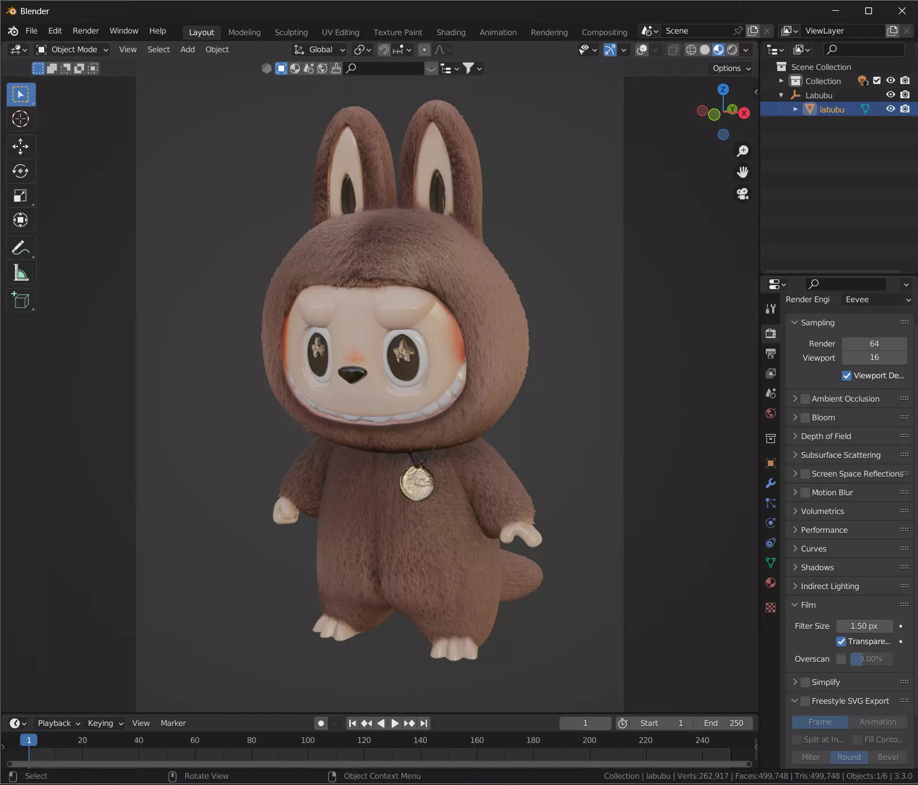The image size is (918, 785).
Task: Enable the Simplify checkbox
Action: point(805,682)
